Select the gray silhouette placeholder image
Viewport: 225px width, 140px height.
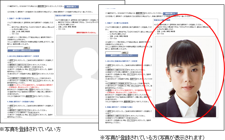coord(77,75)
